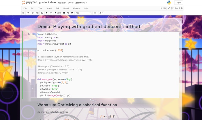Click the Python 3 kernel name

click(x=176, y=8)
